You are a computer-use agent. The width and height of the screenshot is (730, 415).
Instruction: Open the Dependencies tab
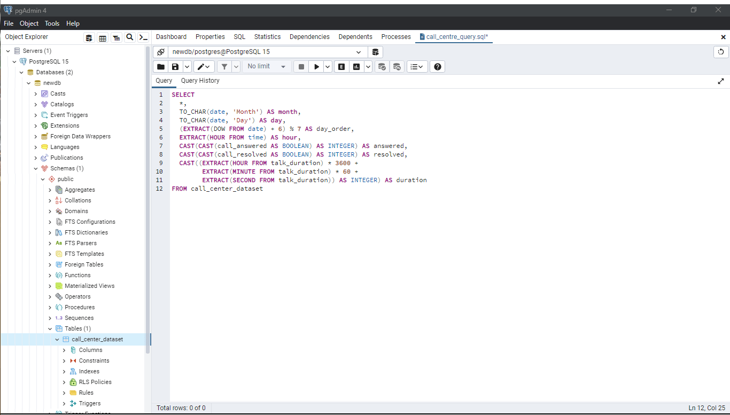point(309,37)
